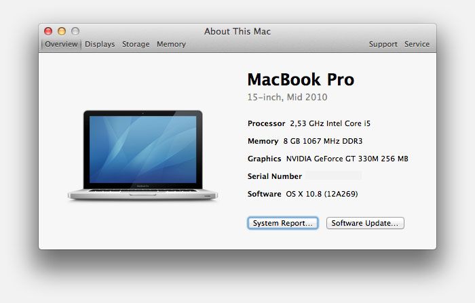Open the Service section
Image resolution: width=475 pixels, height=303 pixels.
pyautogui.click(x=417, y=44)
